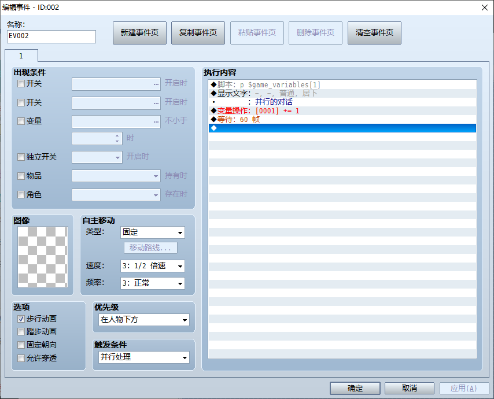Click the 清空事件页 button
Viewport: 494px width, 399px height.
(374, 33)
